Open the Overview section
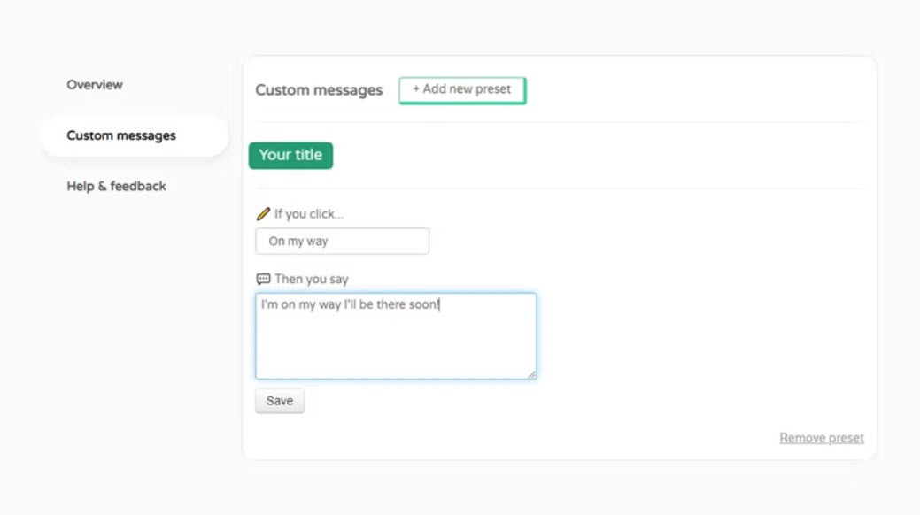The width and height of the screenshot is (920, 515). (95, 85)
